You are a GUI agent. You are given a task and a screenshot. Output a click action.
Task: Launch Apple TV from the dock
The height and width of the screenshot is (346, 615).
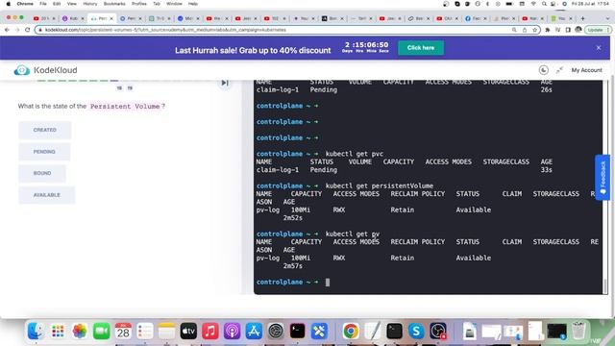point(188,331)
